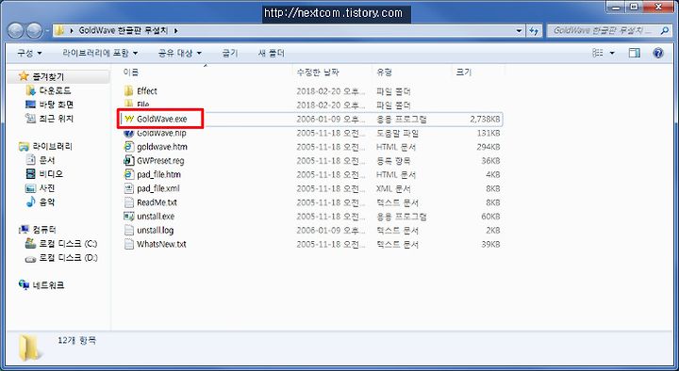Image resolution: width=679 pixels, height=371 pixels.
Task: Open recent pages dropdown next to Forward
Action: click(47, 31)
